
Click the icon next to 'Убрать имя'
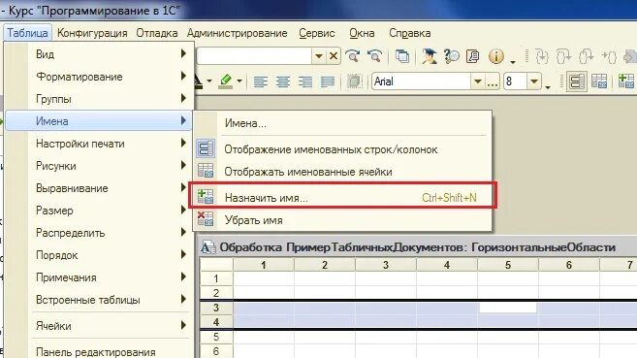coord(206,219)
